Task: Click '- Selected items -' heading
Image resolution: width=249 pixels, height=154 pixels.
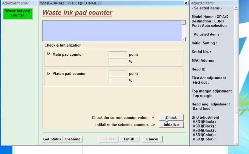Action: 207,8
